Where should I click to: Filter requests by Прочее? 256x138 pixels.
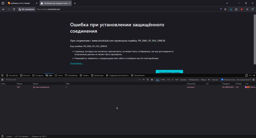pos(215,80)
